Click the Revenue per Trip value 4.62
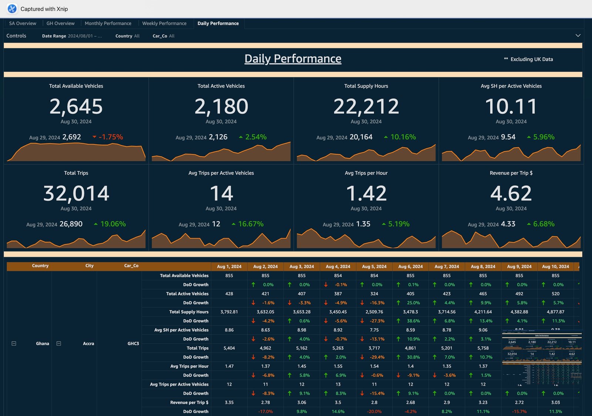Screen dimensions: 592x416 [x=511, y=193]
